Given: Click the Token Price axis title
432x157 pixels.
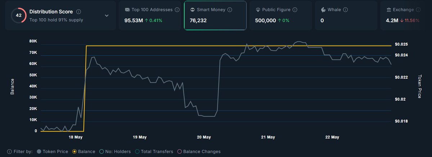Looking at the screenshot, I should coord(419,87).
